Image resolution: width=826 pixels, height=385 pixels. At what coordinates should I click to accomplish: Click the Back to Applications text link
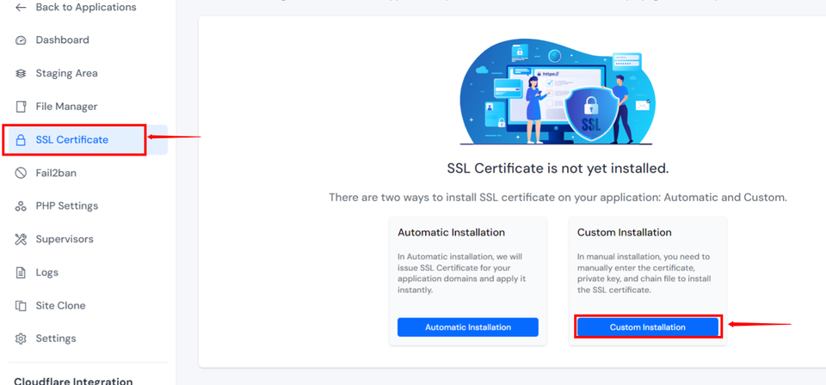[86, 8]
